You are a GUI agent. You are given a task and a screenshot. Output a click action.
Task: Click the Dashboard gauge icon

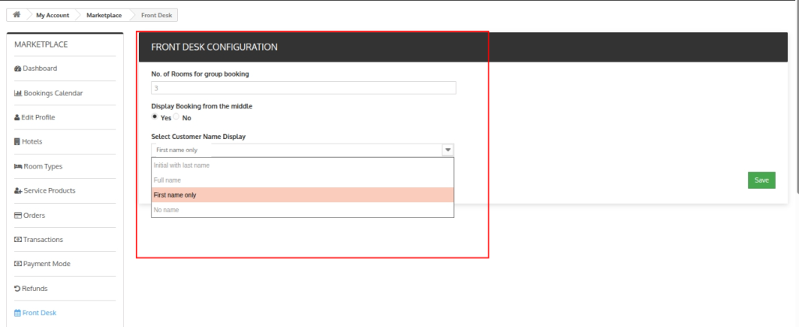[x=18, y=69]
